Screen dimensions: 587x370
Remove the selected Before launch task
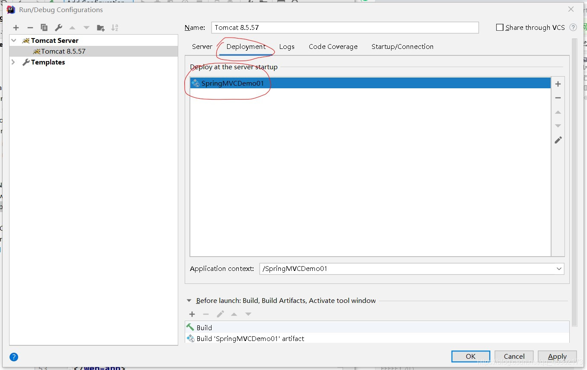[x=206, y=314]
